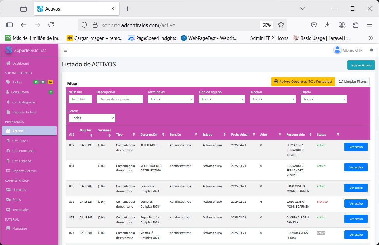Screen dimensions: 379x245
Task: Open the browser extensions puzzle icon
Action: coord(356,25)
